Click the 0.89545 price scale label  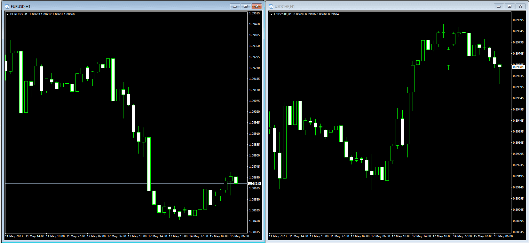(x=518, y=98)
